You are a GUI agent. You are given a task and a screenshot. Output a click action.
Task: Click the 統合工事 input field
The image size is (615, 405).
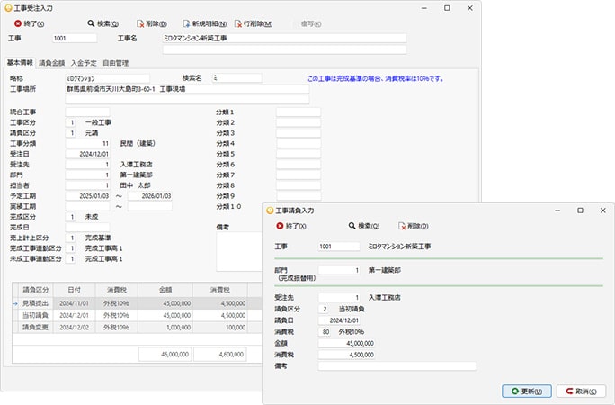point(87,112)
